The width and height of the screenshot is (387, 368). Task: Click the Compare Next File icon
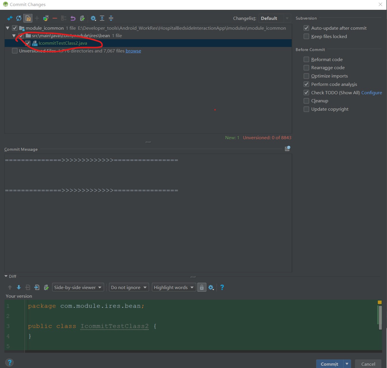point(37,287)
